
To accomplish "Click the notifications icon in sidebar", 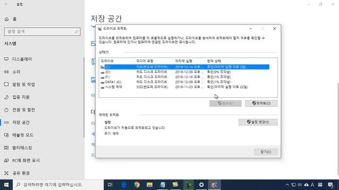I will 6,84.
